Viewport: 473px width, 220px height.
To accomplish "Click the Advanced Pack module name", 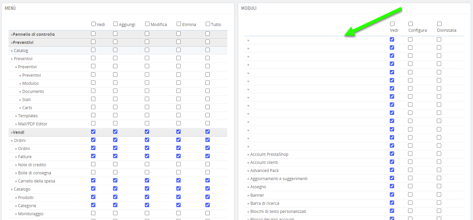I will pyautogui.click(x=265, y=171).
